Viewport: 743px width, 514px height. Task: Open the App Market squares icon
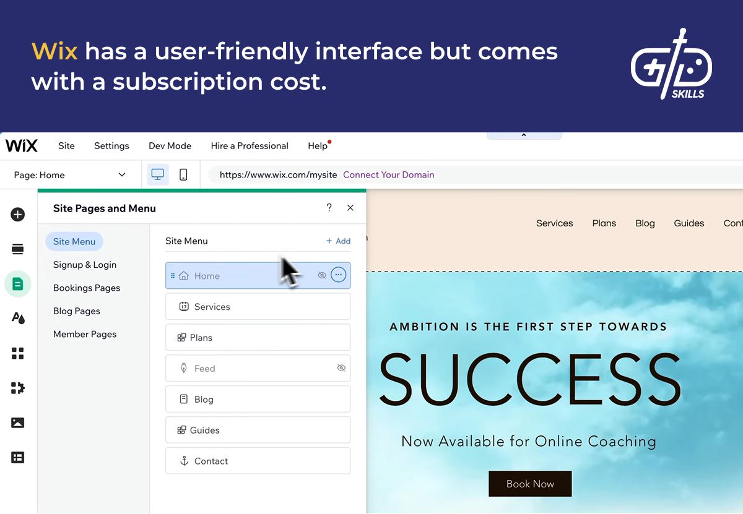pyautogui.click(x=17, y=353)
